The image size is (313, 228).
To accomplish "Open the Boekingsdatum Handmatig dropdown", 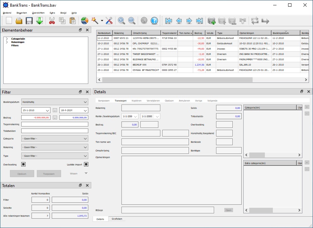I will click(x=54, y=102).
